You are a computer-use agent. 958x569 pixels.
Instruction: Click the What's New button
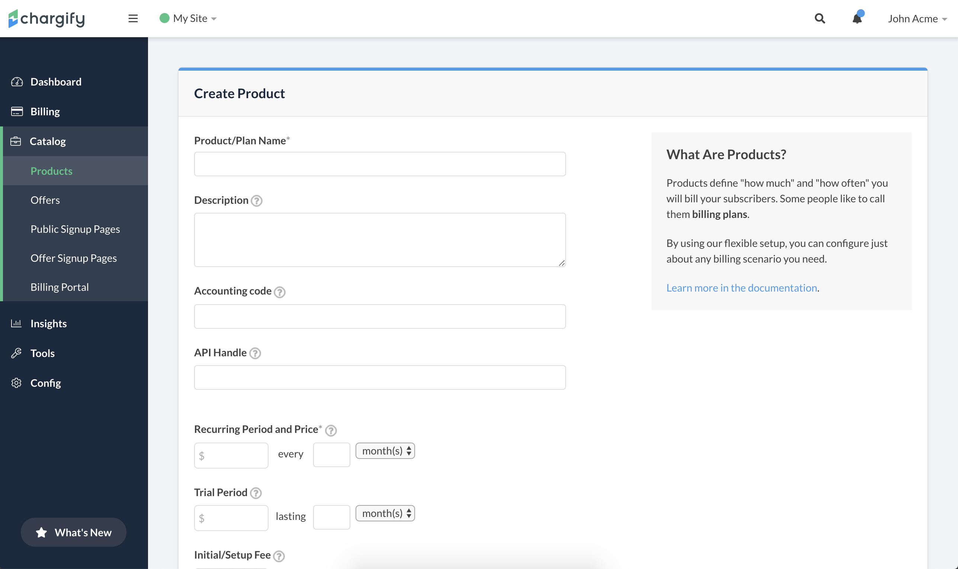[x=74, y=532]
